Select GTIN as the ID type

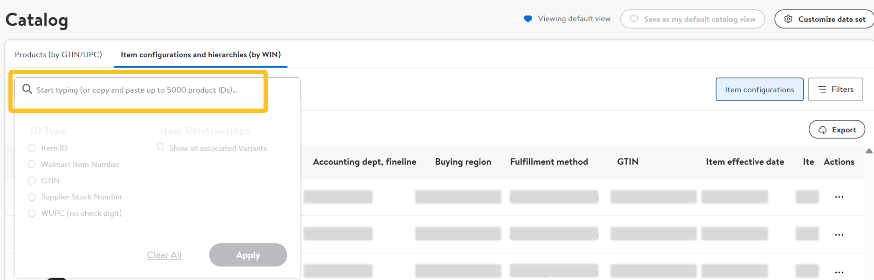pyautogui.click(x=32, y=181)
